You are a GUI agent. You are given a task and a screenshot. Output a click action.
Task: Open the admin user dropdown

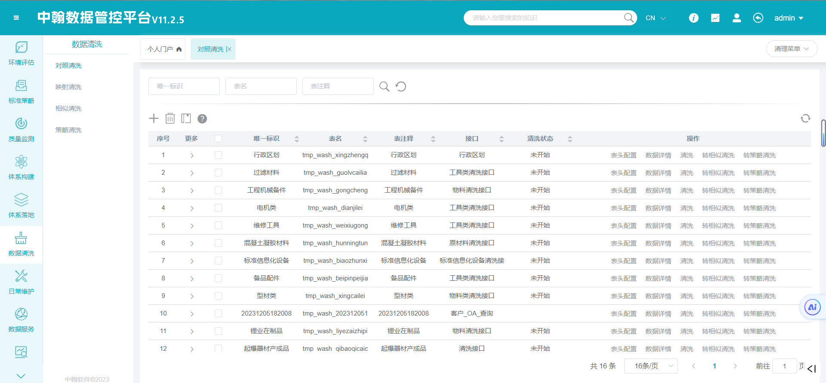click(789, 18)
